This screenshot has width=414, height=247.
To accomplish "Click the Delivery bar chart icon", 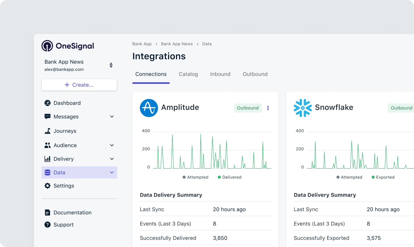I will point(48,159).
